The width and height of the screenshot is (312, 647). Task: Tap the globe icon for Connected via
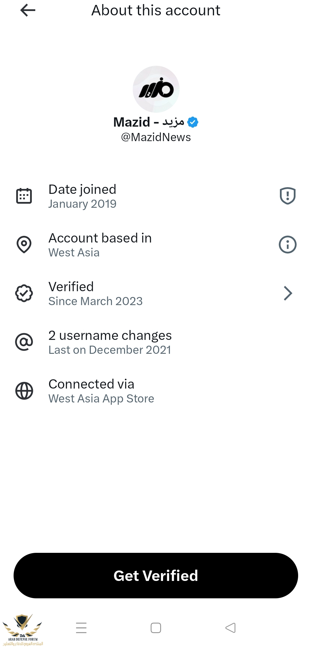[24, 391]
